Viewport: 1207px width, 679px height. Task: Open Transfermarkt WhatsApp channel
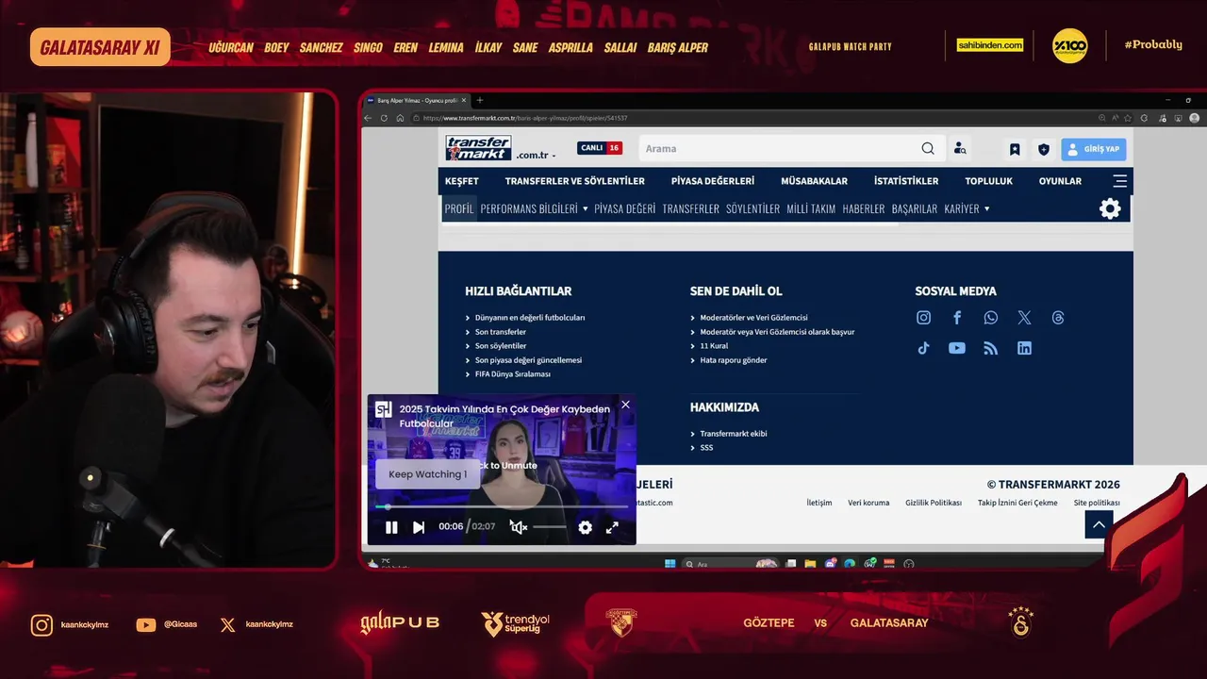990,318
